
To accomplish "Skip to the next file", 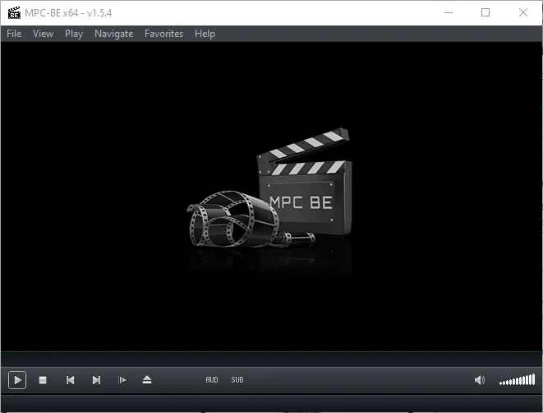I will coord(96,380).
